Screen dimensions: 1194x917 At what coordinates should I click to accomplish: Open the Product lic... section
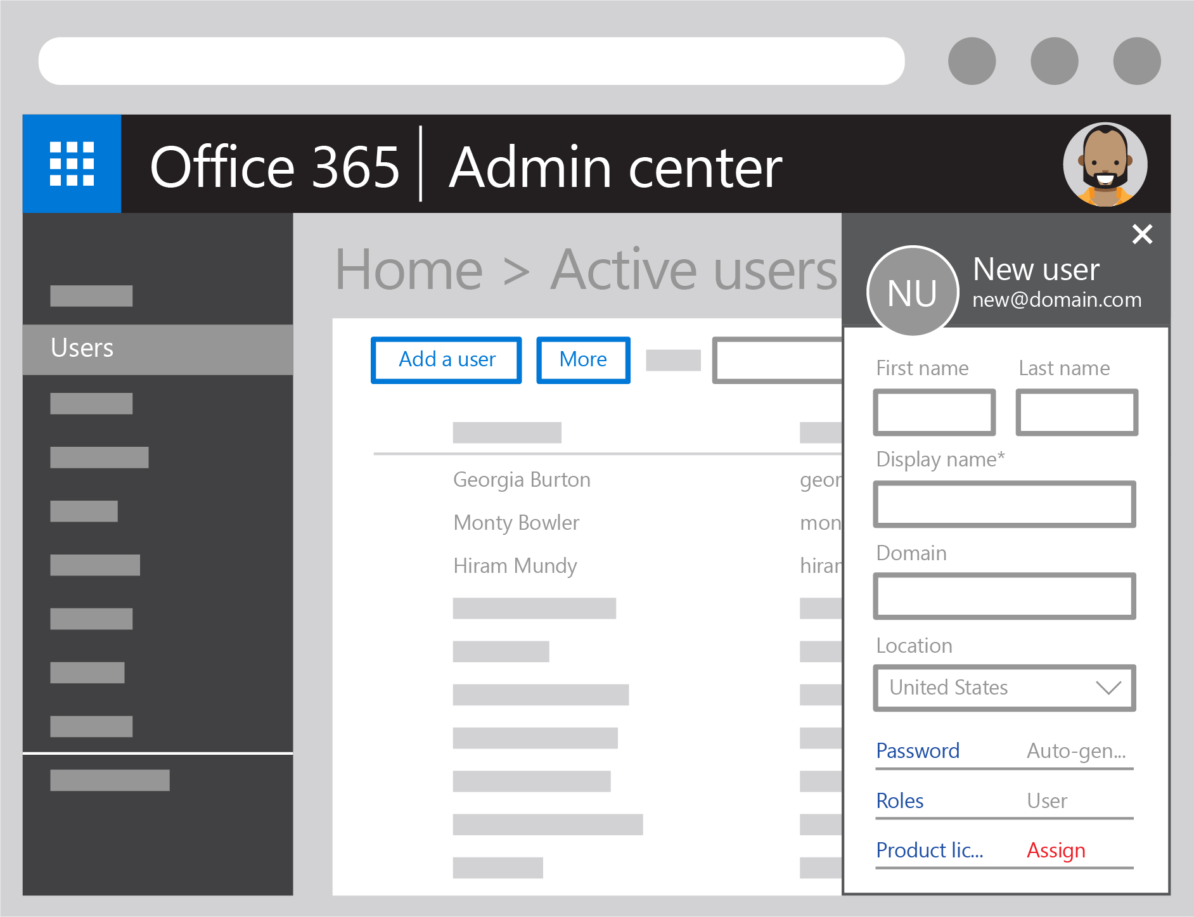(x=929, y=850)
